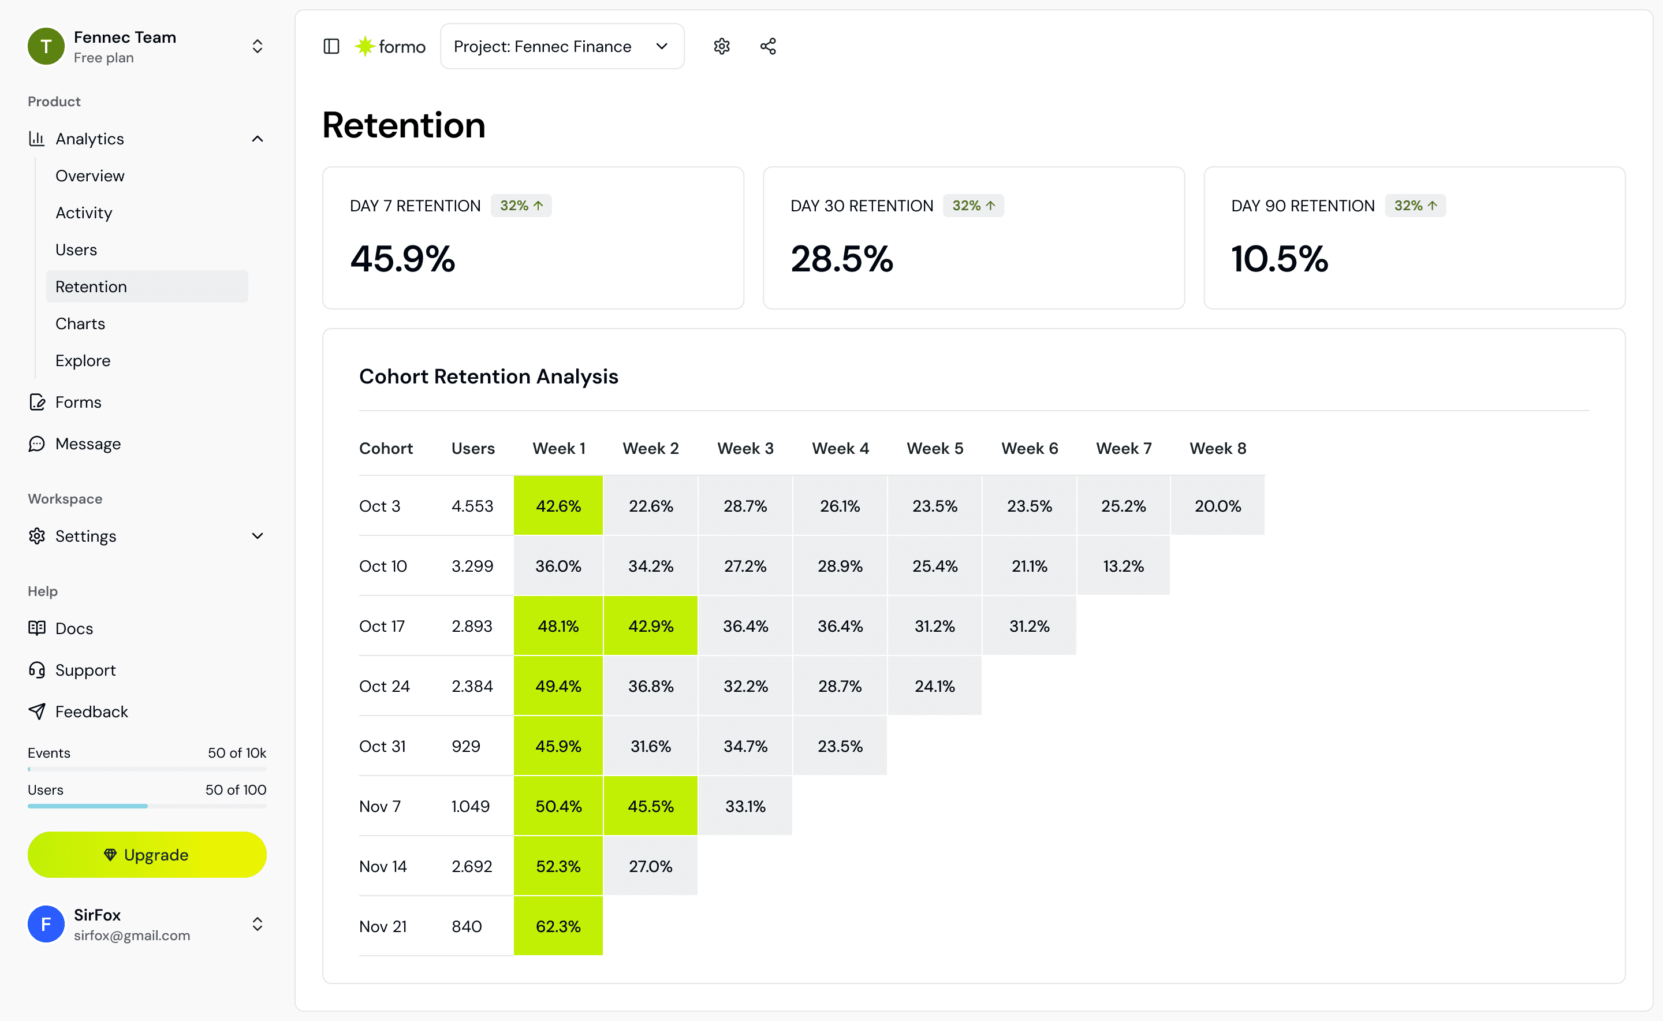Open the Fennec Team workspace switcher
1663x1021 pixels.
click(147, 46)
